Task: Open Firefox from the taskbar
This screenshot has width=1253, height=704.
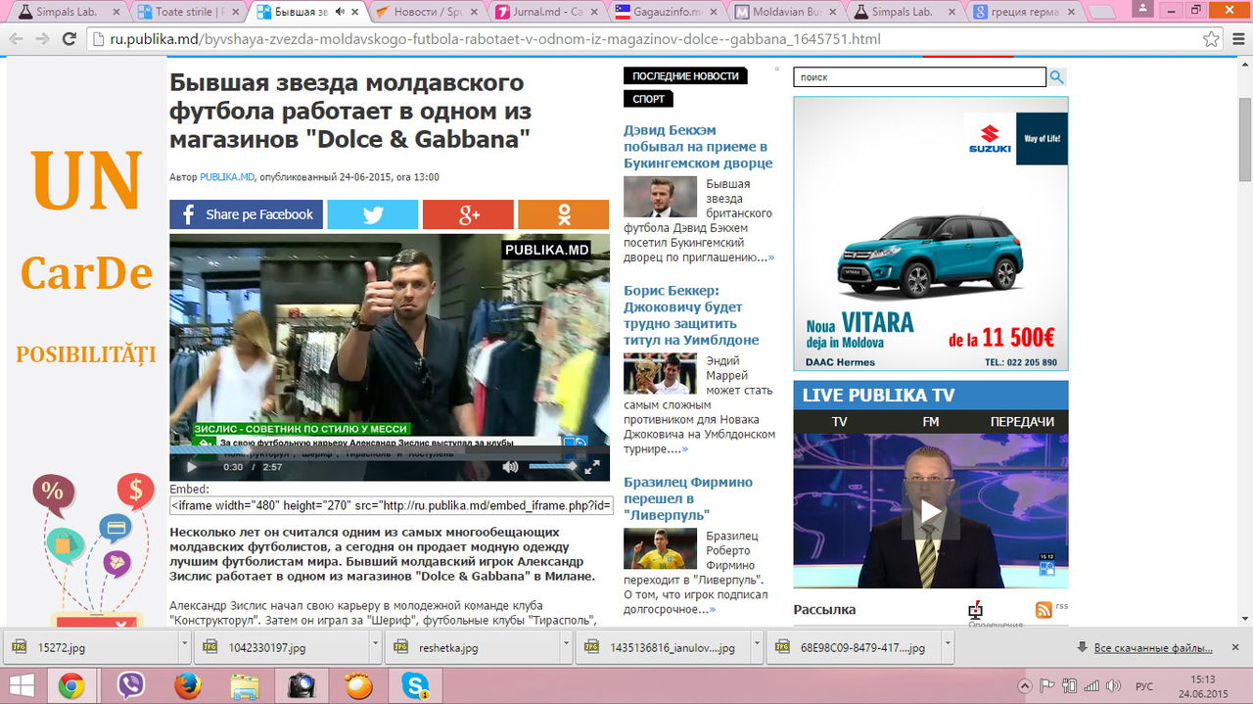Action: 187,685
